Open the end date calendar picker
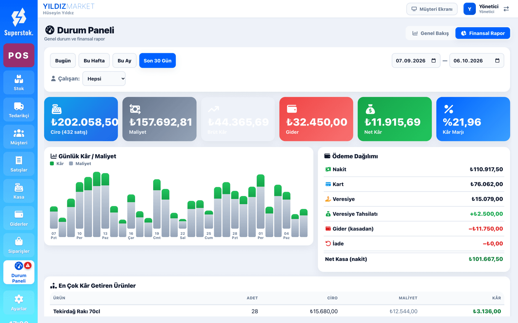 pyautogui.click(x=497, y=61)
